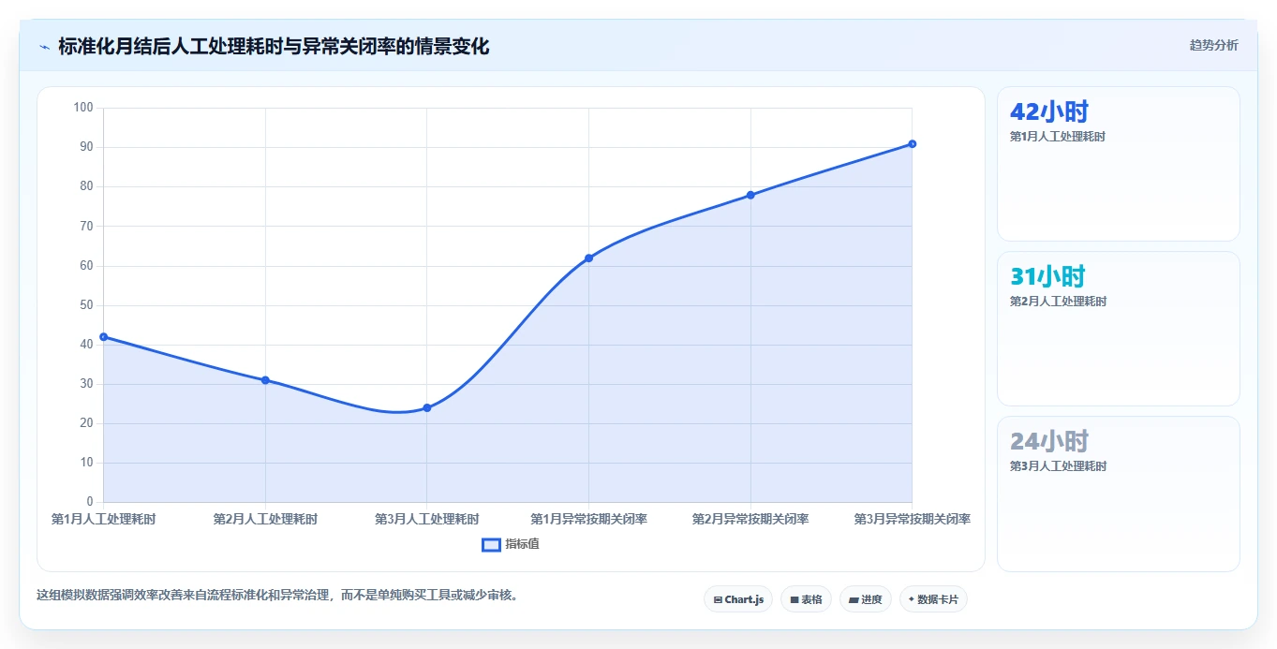Click the data point for 第1月异常按期关闭率
This screenshot has width=1277, height=649.
pos(588,258)
